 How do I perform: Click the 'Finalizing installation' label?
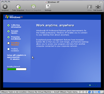15,50
